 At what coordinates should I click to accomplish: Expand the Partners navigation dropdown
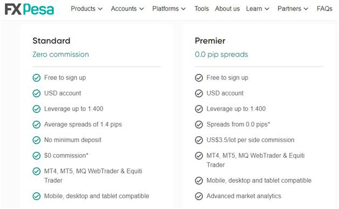click(x=293, y=9)
